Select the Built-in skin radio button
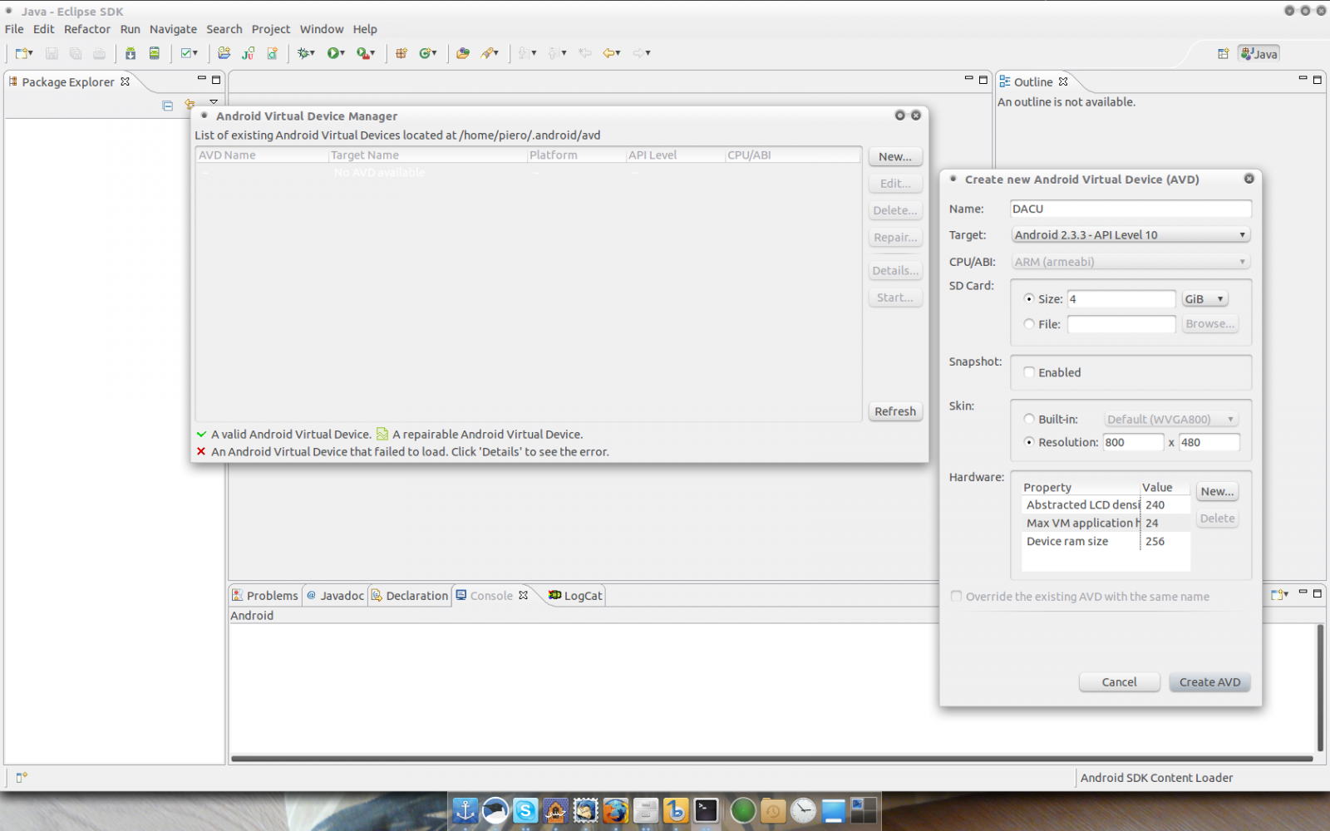This screenshot has height=831, width=1330. click(x=1029, y=419)
